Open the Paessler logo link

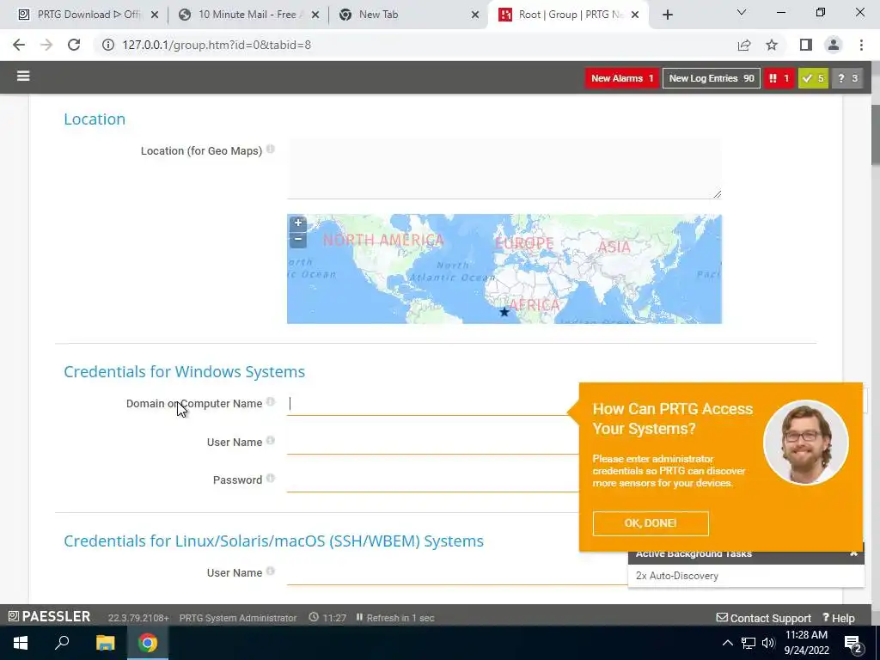tap(49, 617)
